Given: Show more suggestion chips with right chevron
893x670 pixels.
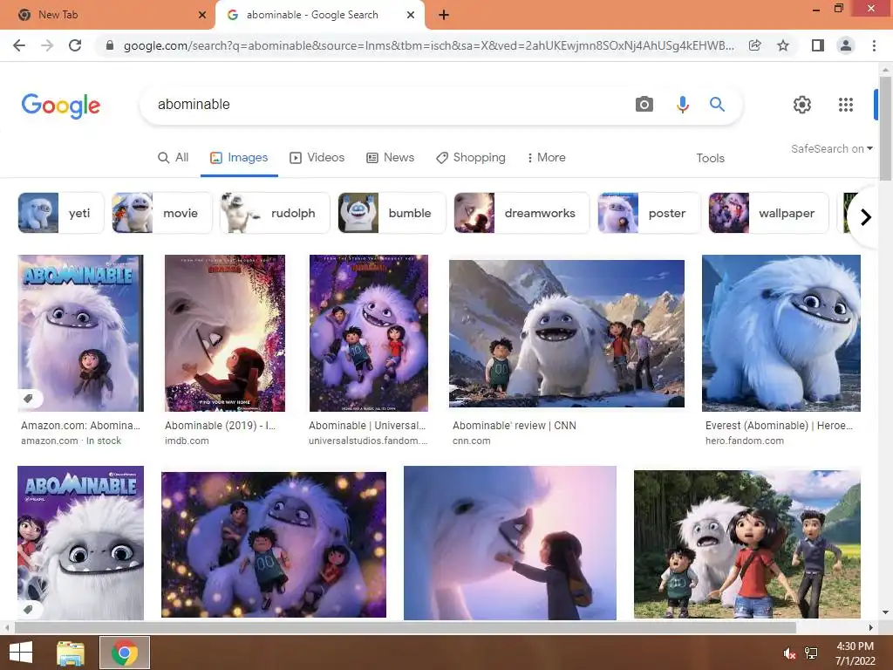Looking at the screenshot, I should 866,217.
